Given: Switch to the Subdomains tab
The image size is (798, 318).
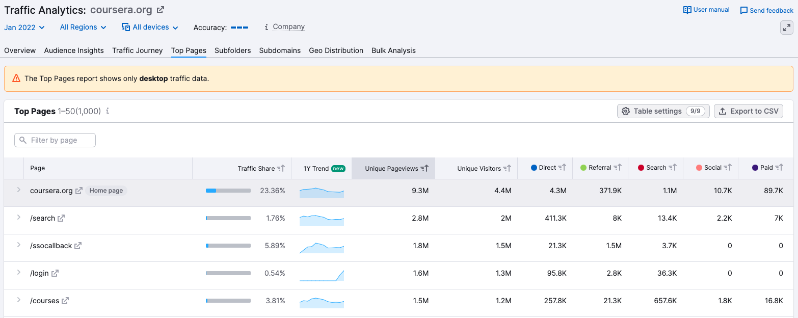Looking at the screenshot, I should (280, 50).
